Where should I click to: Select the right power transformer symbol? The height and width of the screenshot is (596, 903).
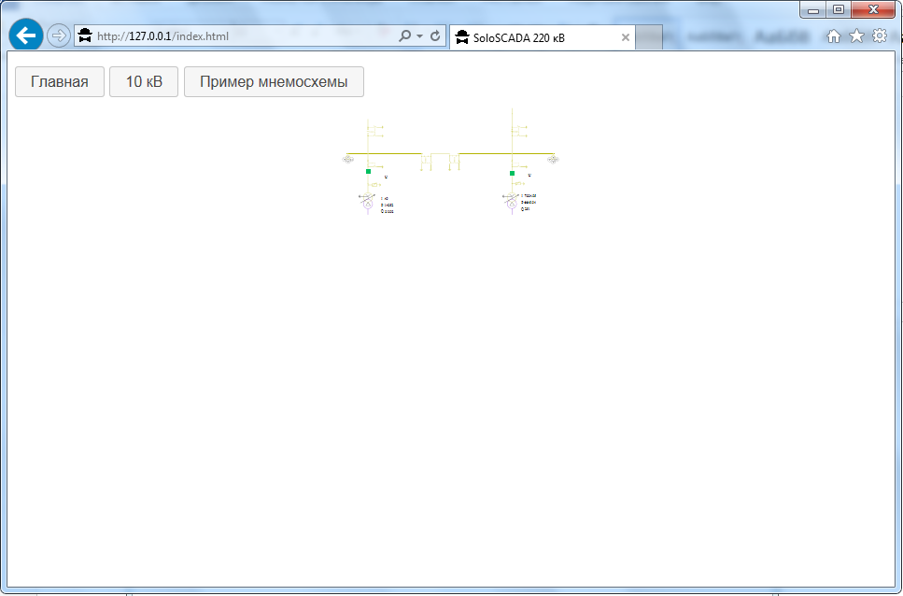point(511,203)
